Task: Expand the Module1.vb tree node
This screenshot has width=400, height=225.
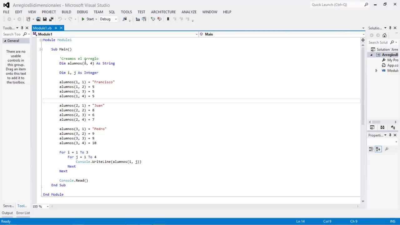Action: tap(376, 71)
